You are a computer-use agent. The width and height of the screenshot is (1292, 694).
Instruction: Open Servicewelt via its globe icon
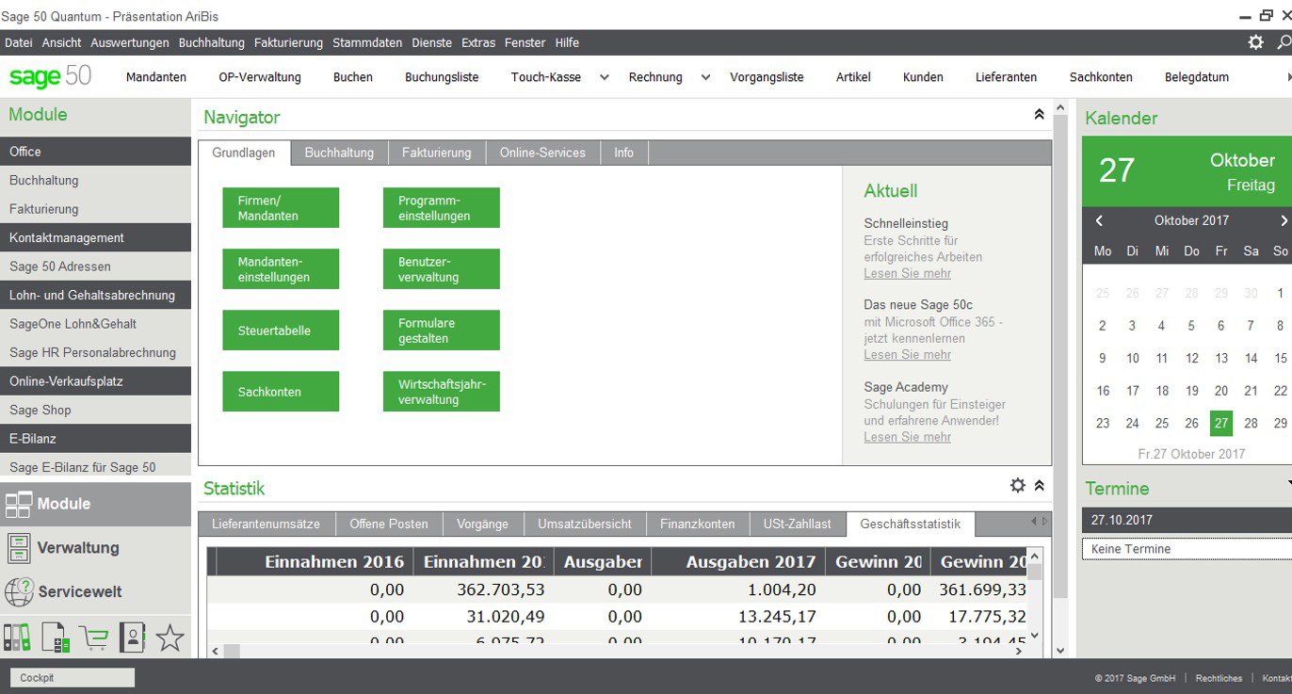(x=19, y=591)
